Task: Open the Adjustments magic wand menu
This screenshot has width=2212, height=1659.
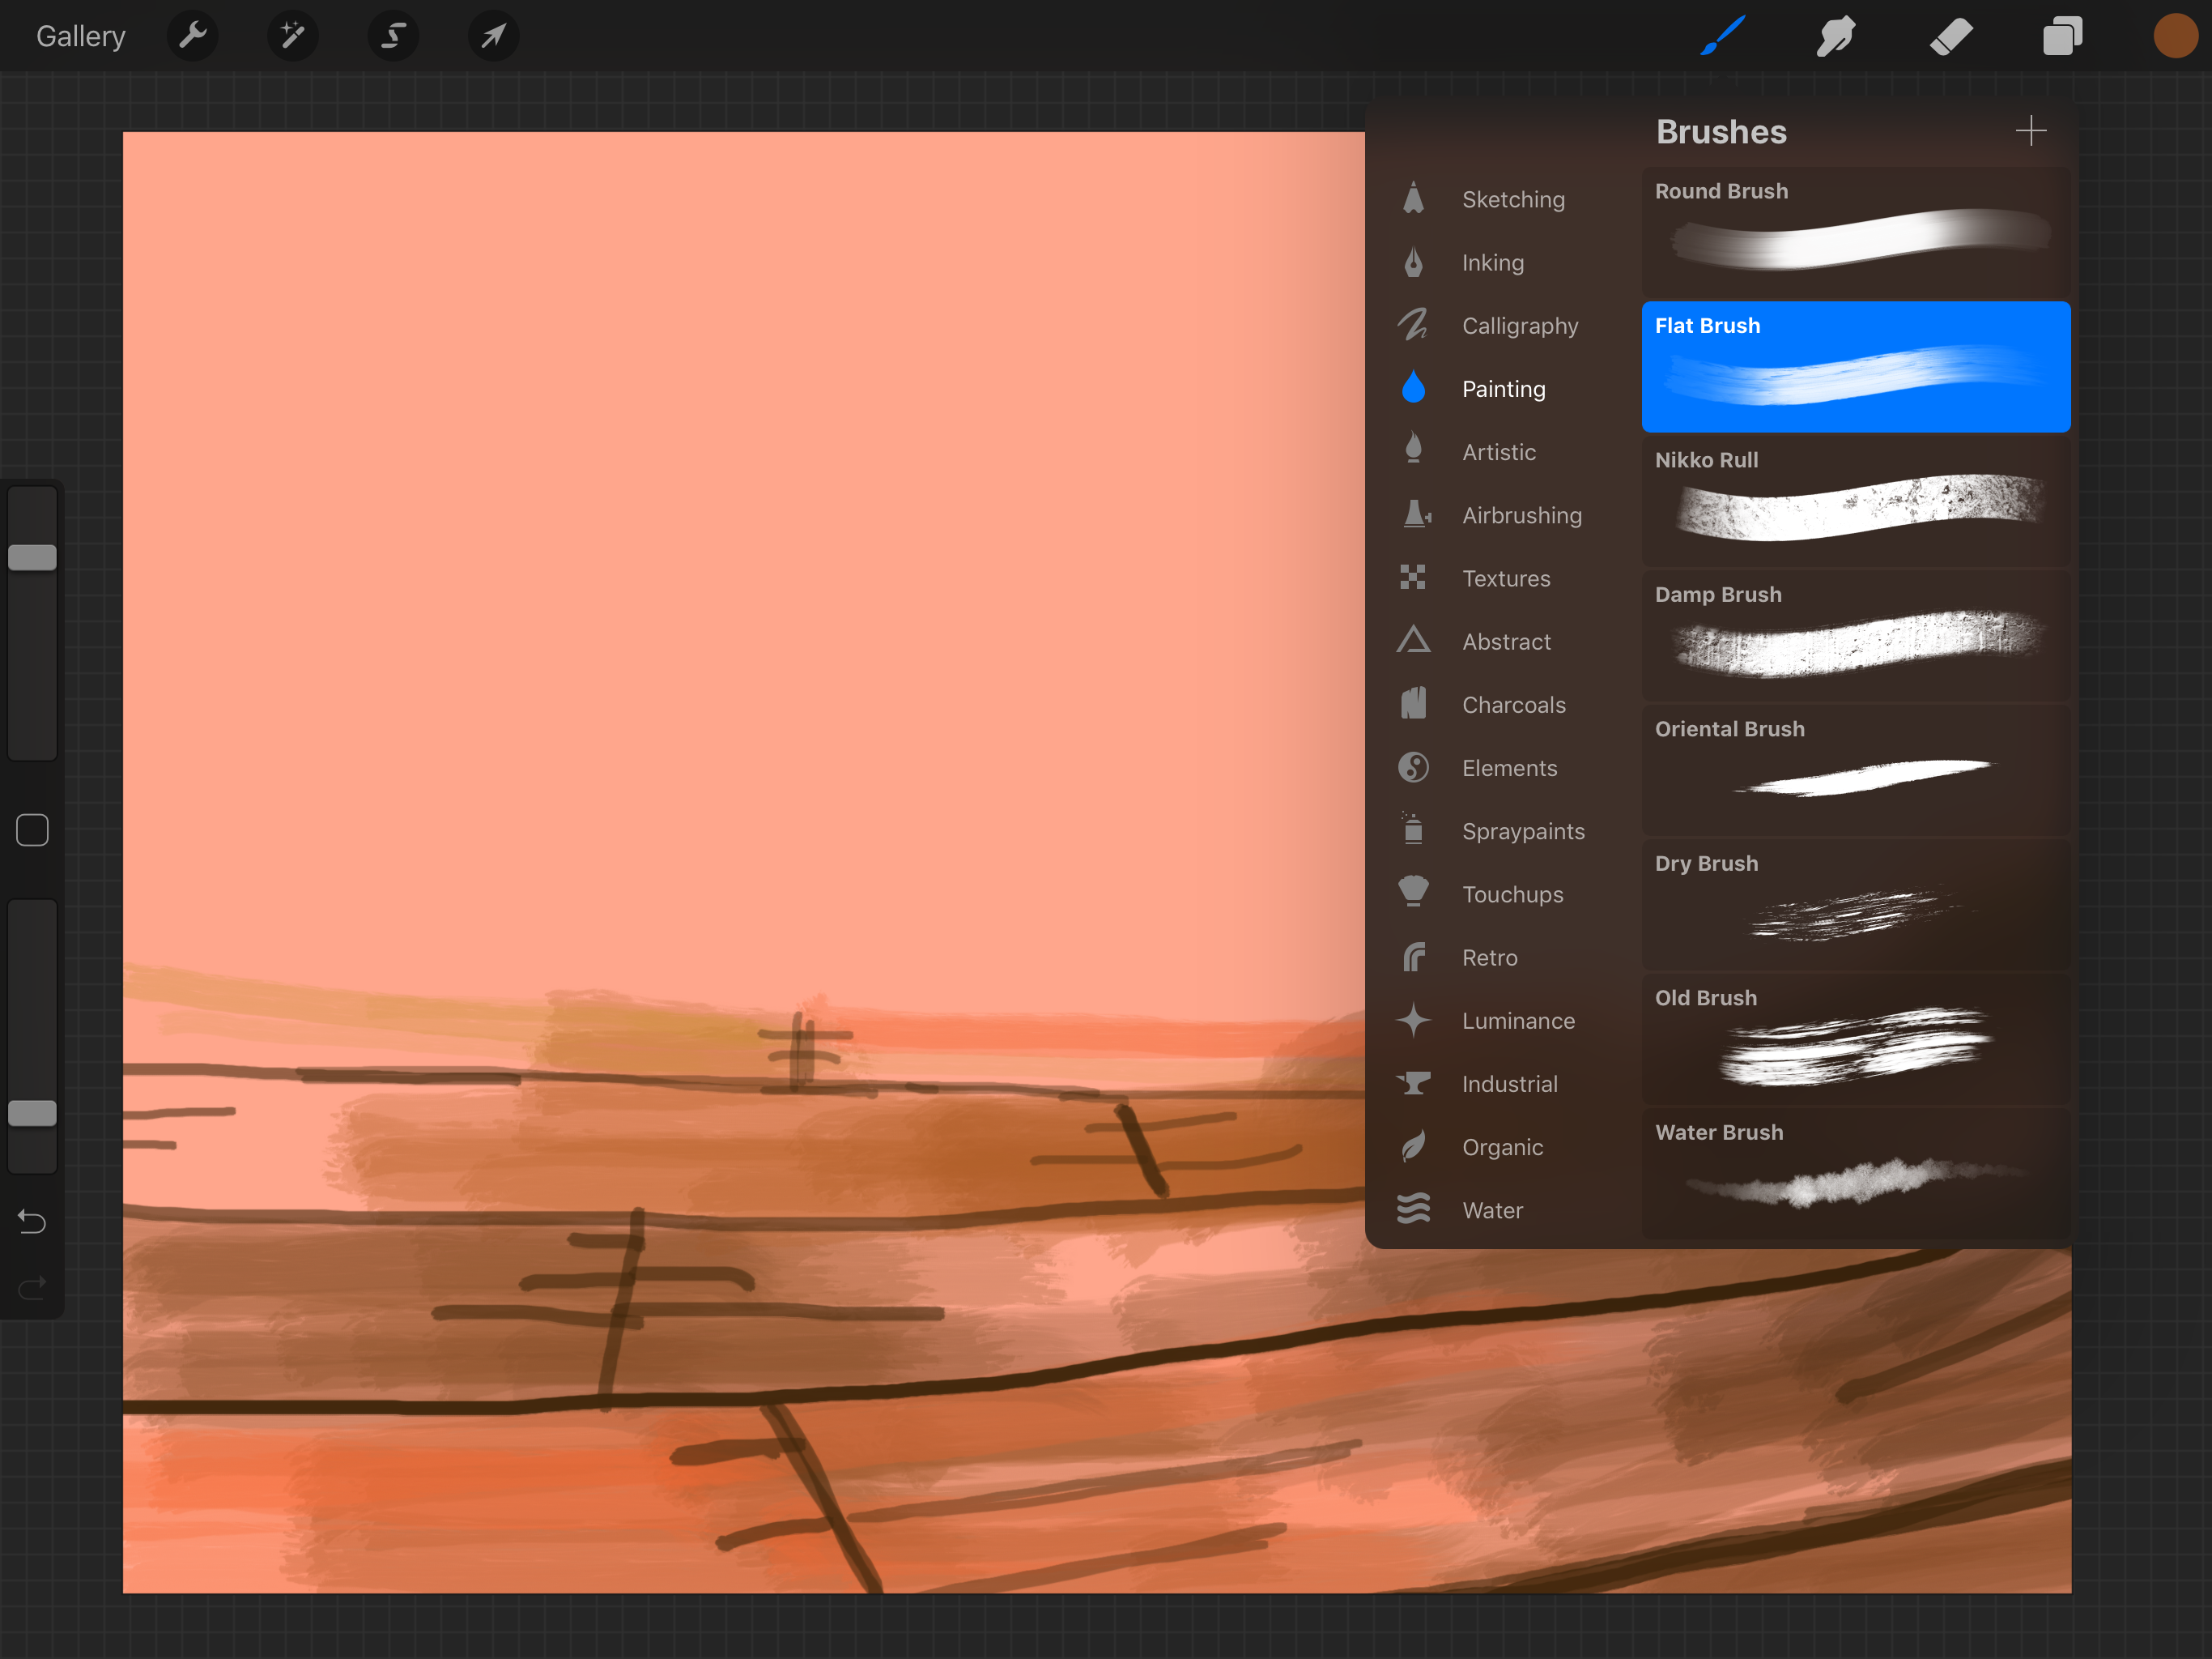Action: point(293,37)
